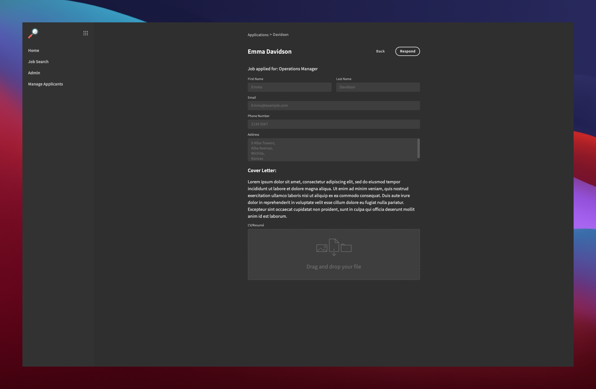Toggle the Phone Number field active
The width and height of the screenshot is (596, 389).
(x=334, y=124)
